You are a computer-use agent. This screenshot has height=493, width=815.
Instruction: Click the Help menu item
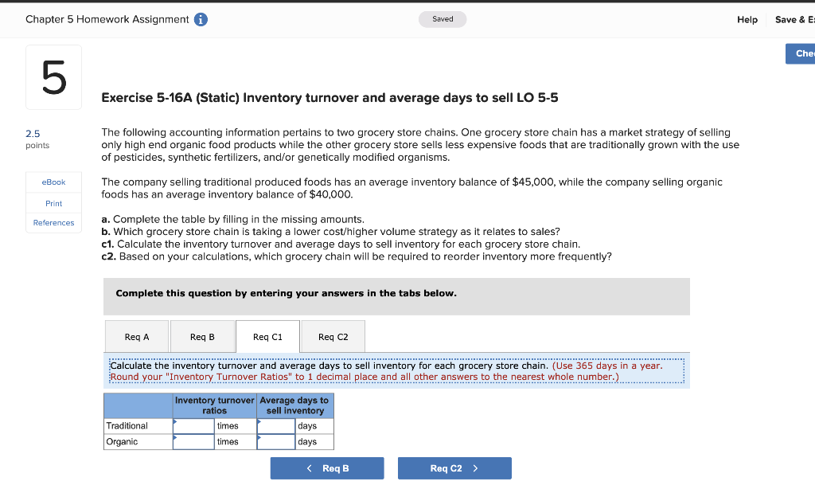pos(747,19)
